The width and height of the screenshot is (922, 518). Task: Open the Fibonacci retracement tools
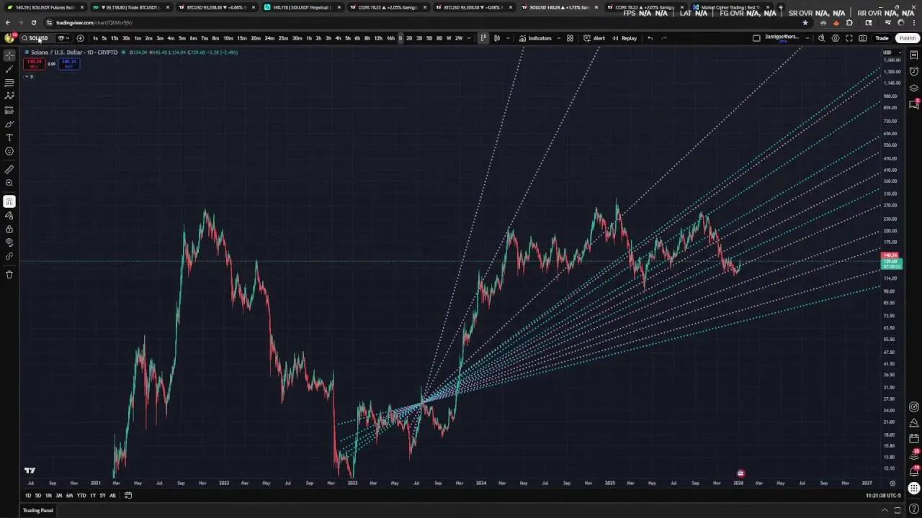click(x=9, y=83)
